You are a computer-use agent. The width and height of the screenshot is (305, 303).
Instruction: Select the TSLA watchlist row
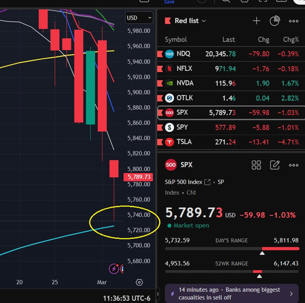[231, 142]
